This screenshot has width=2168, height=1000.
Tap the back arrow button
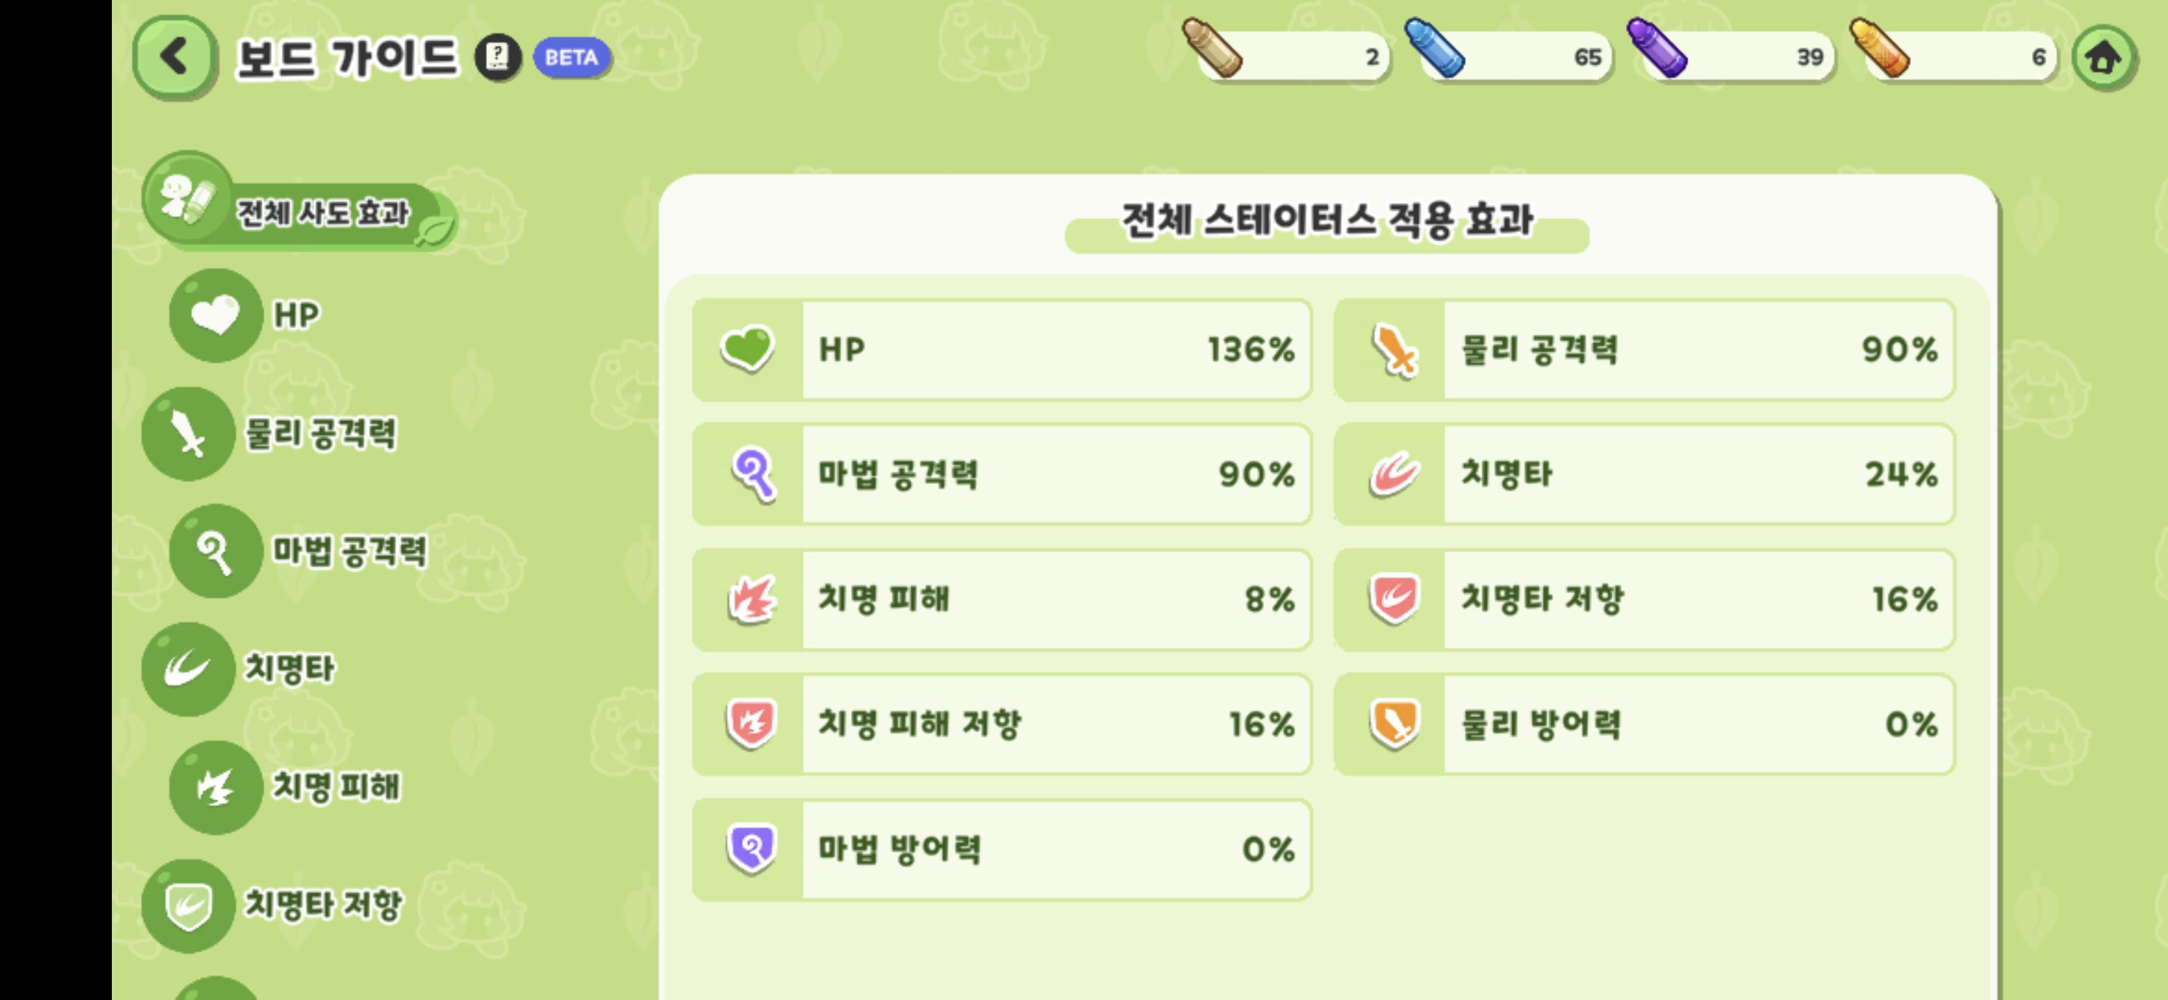pyautogui.click(x=174, y=57)
